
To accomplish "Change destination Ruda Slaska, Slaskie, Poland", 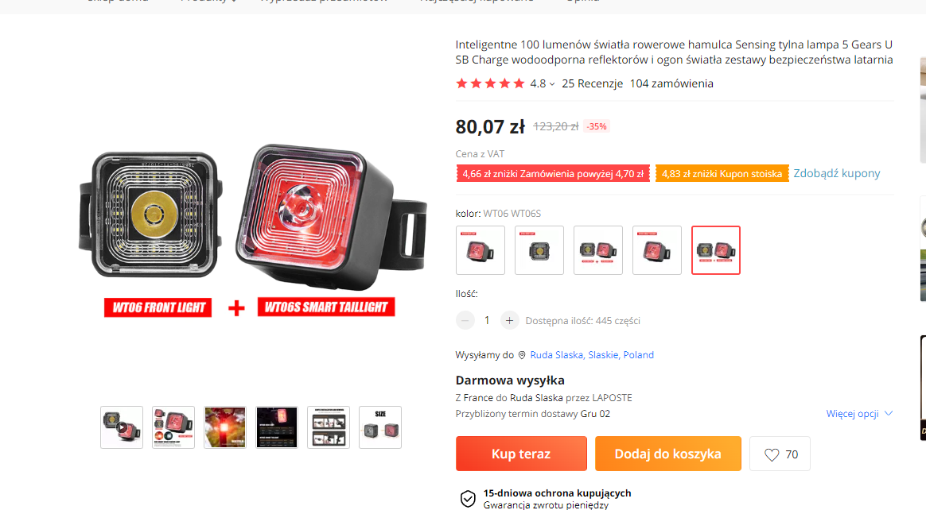I will coord(592,355).
